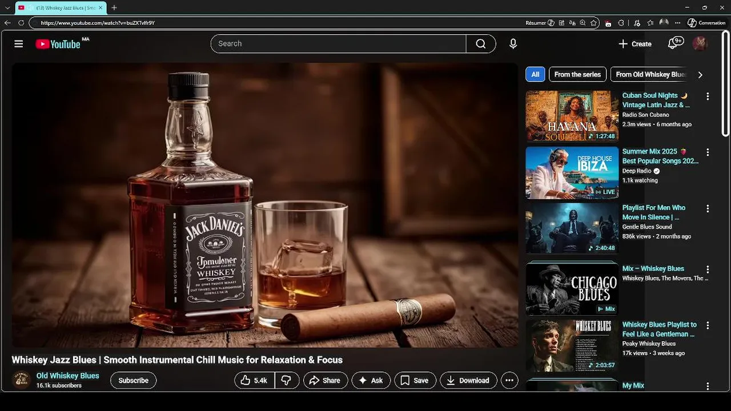The height and width of the screenshot is (411, 731).
Task: Open Cuban Soul Nights thumbnail
Action: [x=572, y=116]
